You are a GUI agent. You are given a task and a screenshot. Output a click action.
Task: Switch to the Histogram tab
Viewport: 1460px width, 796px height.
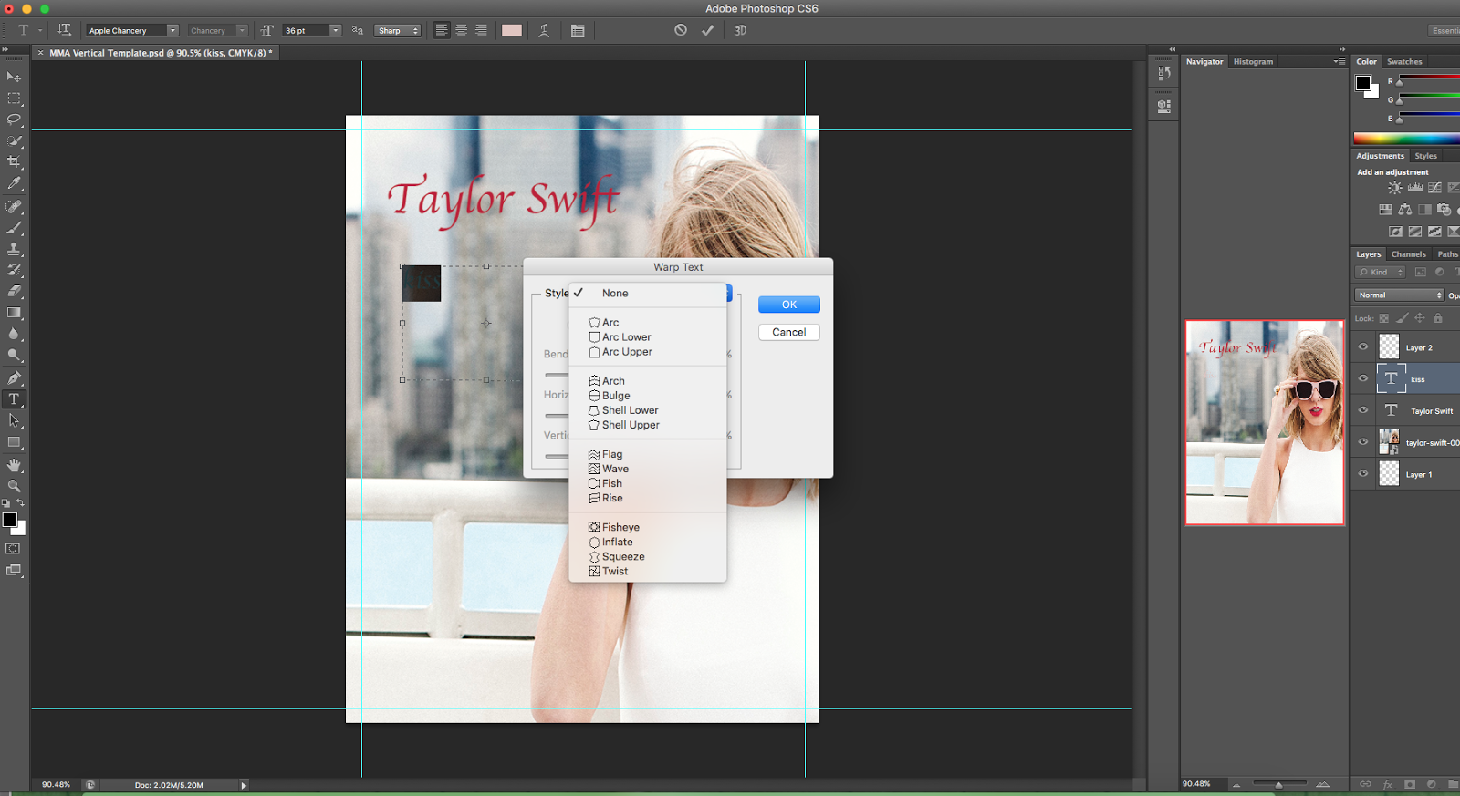click(1253, 62)
